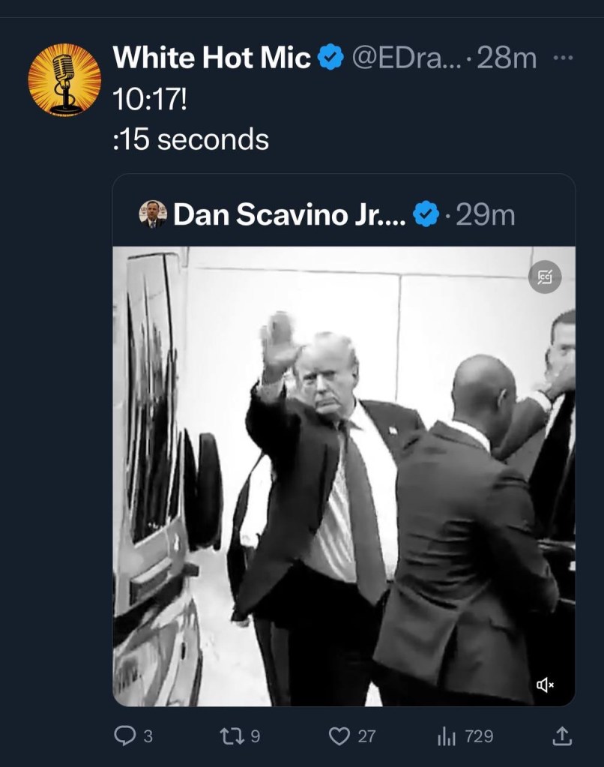Select the ":15 seconds" tweet text line

coord(191,139)
